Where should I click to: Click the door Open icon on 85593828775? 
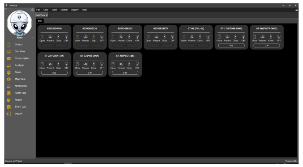click(x=148, y=37)
